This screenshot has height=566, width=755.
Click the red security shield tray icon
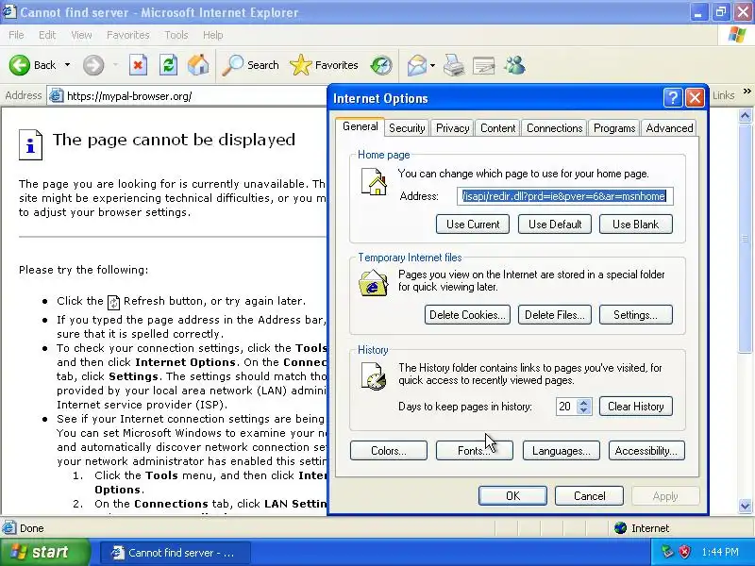685,552
